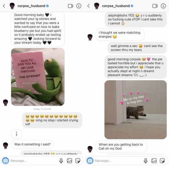Focus the right Message input field
The height and width of the screenshot is (169, 169).
[x=118, y=161]
